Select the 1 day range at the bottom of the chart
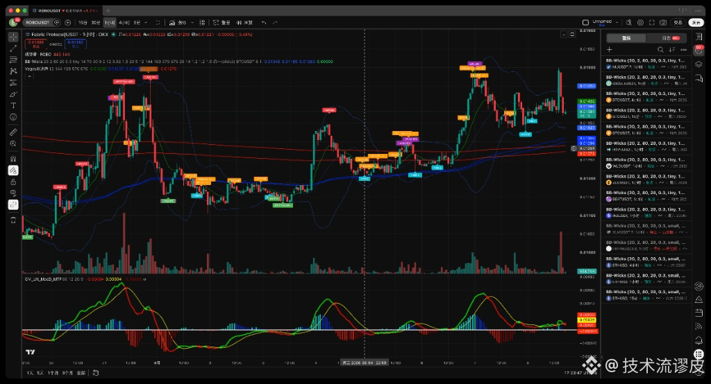 pos(30,373)
